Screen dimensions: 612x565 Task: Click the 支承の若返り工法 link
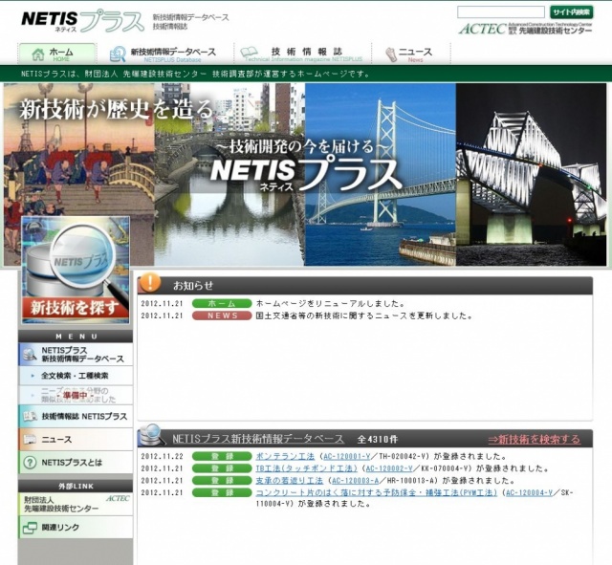(x=289, y=481)
